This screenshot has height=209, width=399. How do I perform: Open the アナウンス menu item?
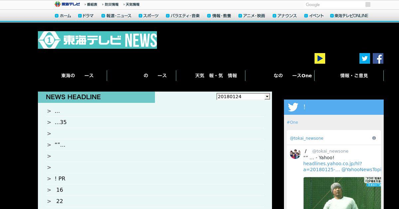[x=285, y=16]
